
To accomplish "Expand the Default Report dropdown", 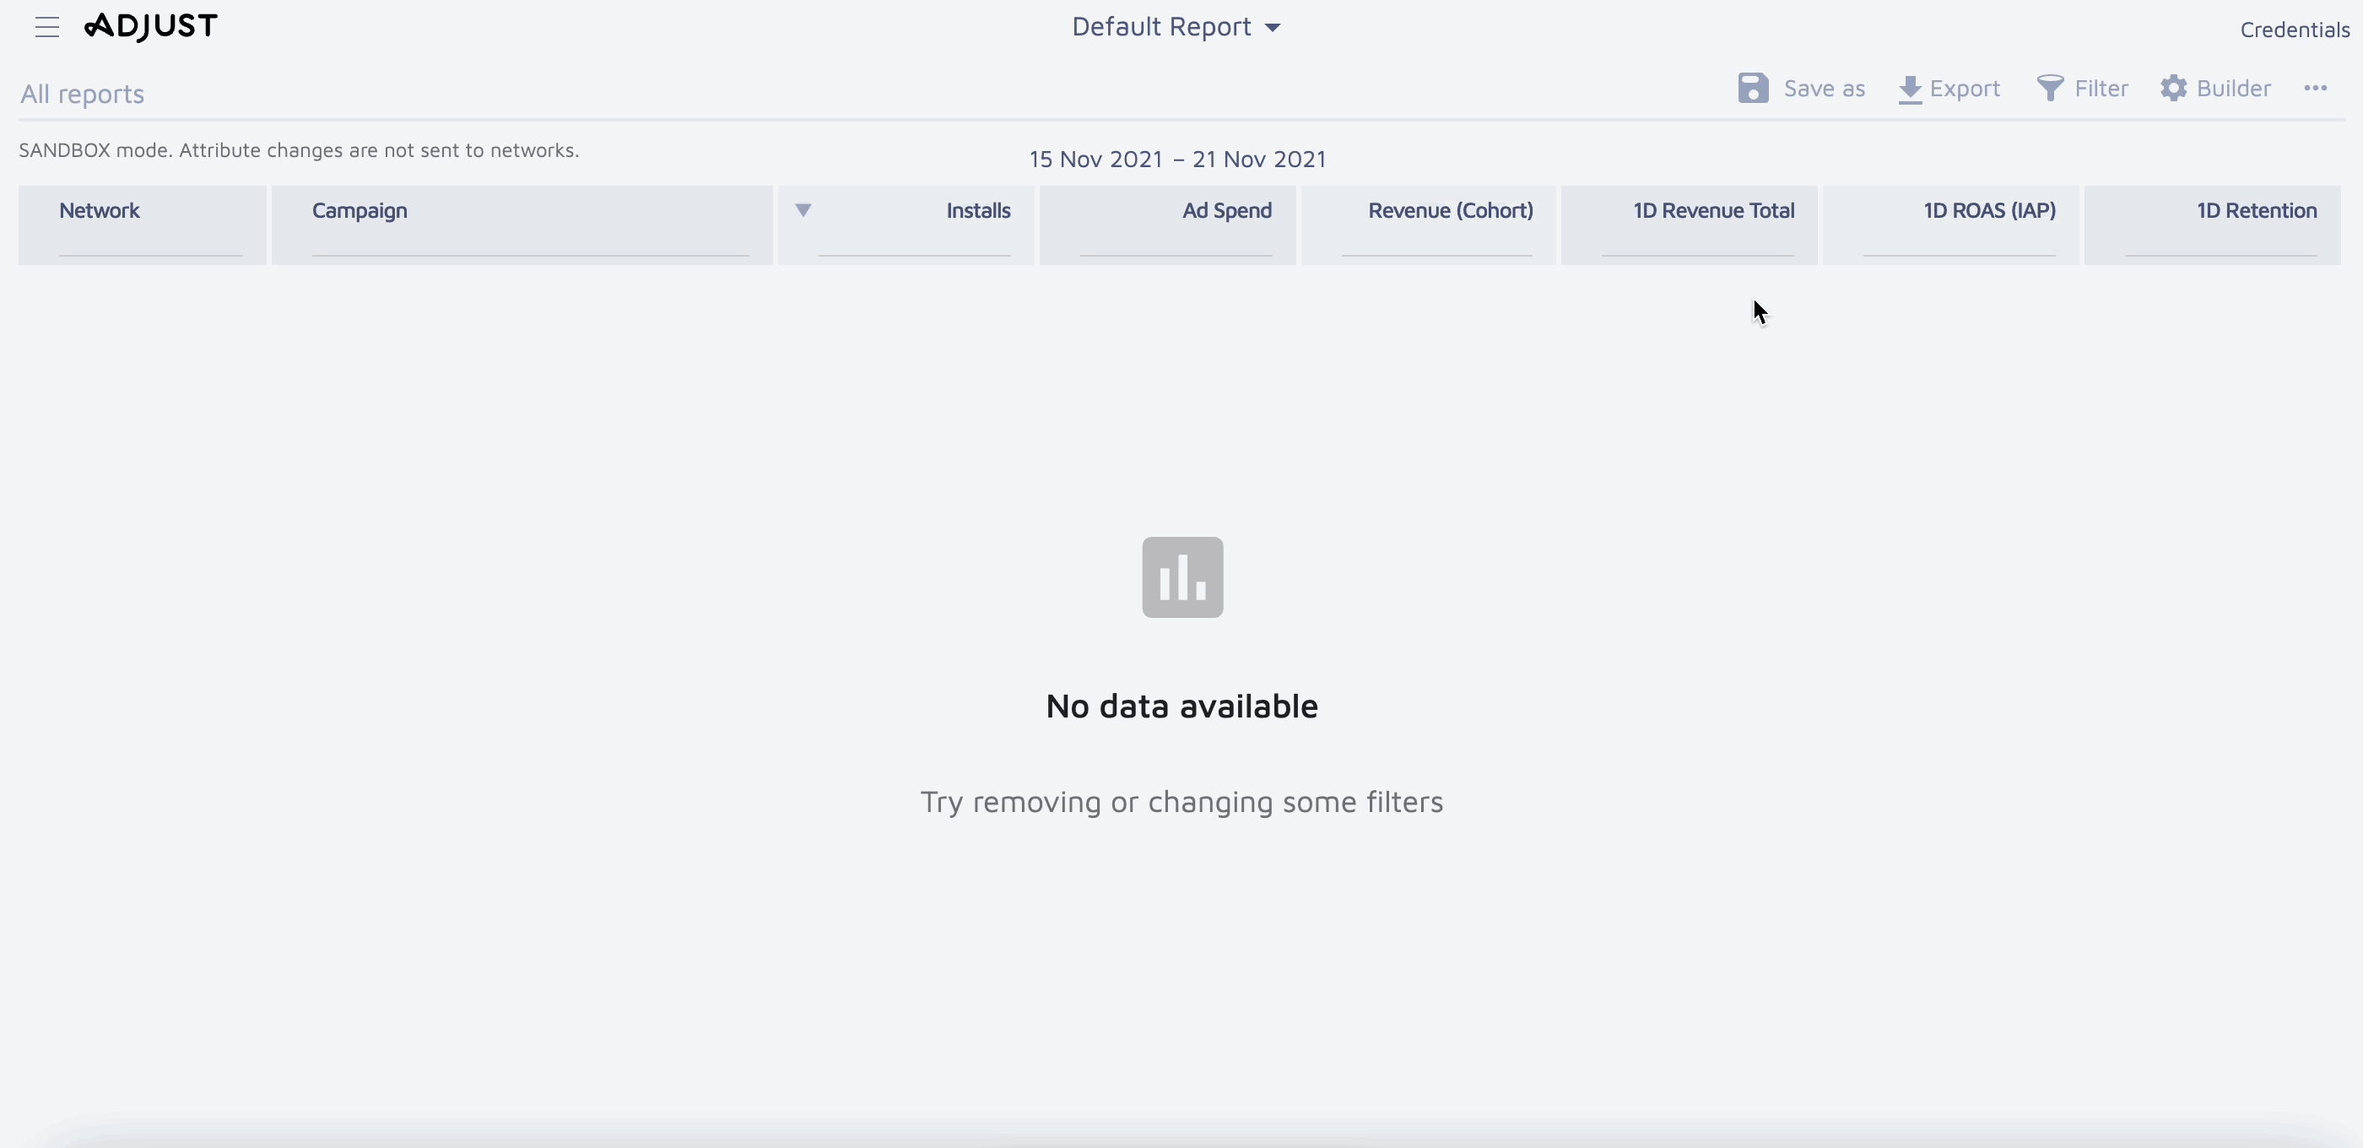I will [x=1177, y=27].
